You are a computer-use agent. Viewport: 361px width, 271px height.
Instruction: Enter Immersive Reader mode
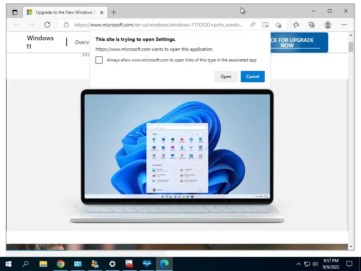[x=265, y=25]
